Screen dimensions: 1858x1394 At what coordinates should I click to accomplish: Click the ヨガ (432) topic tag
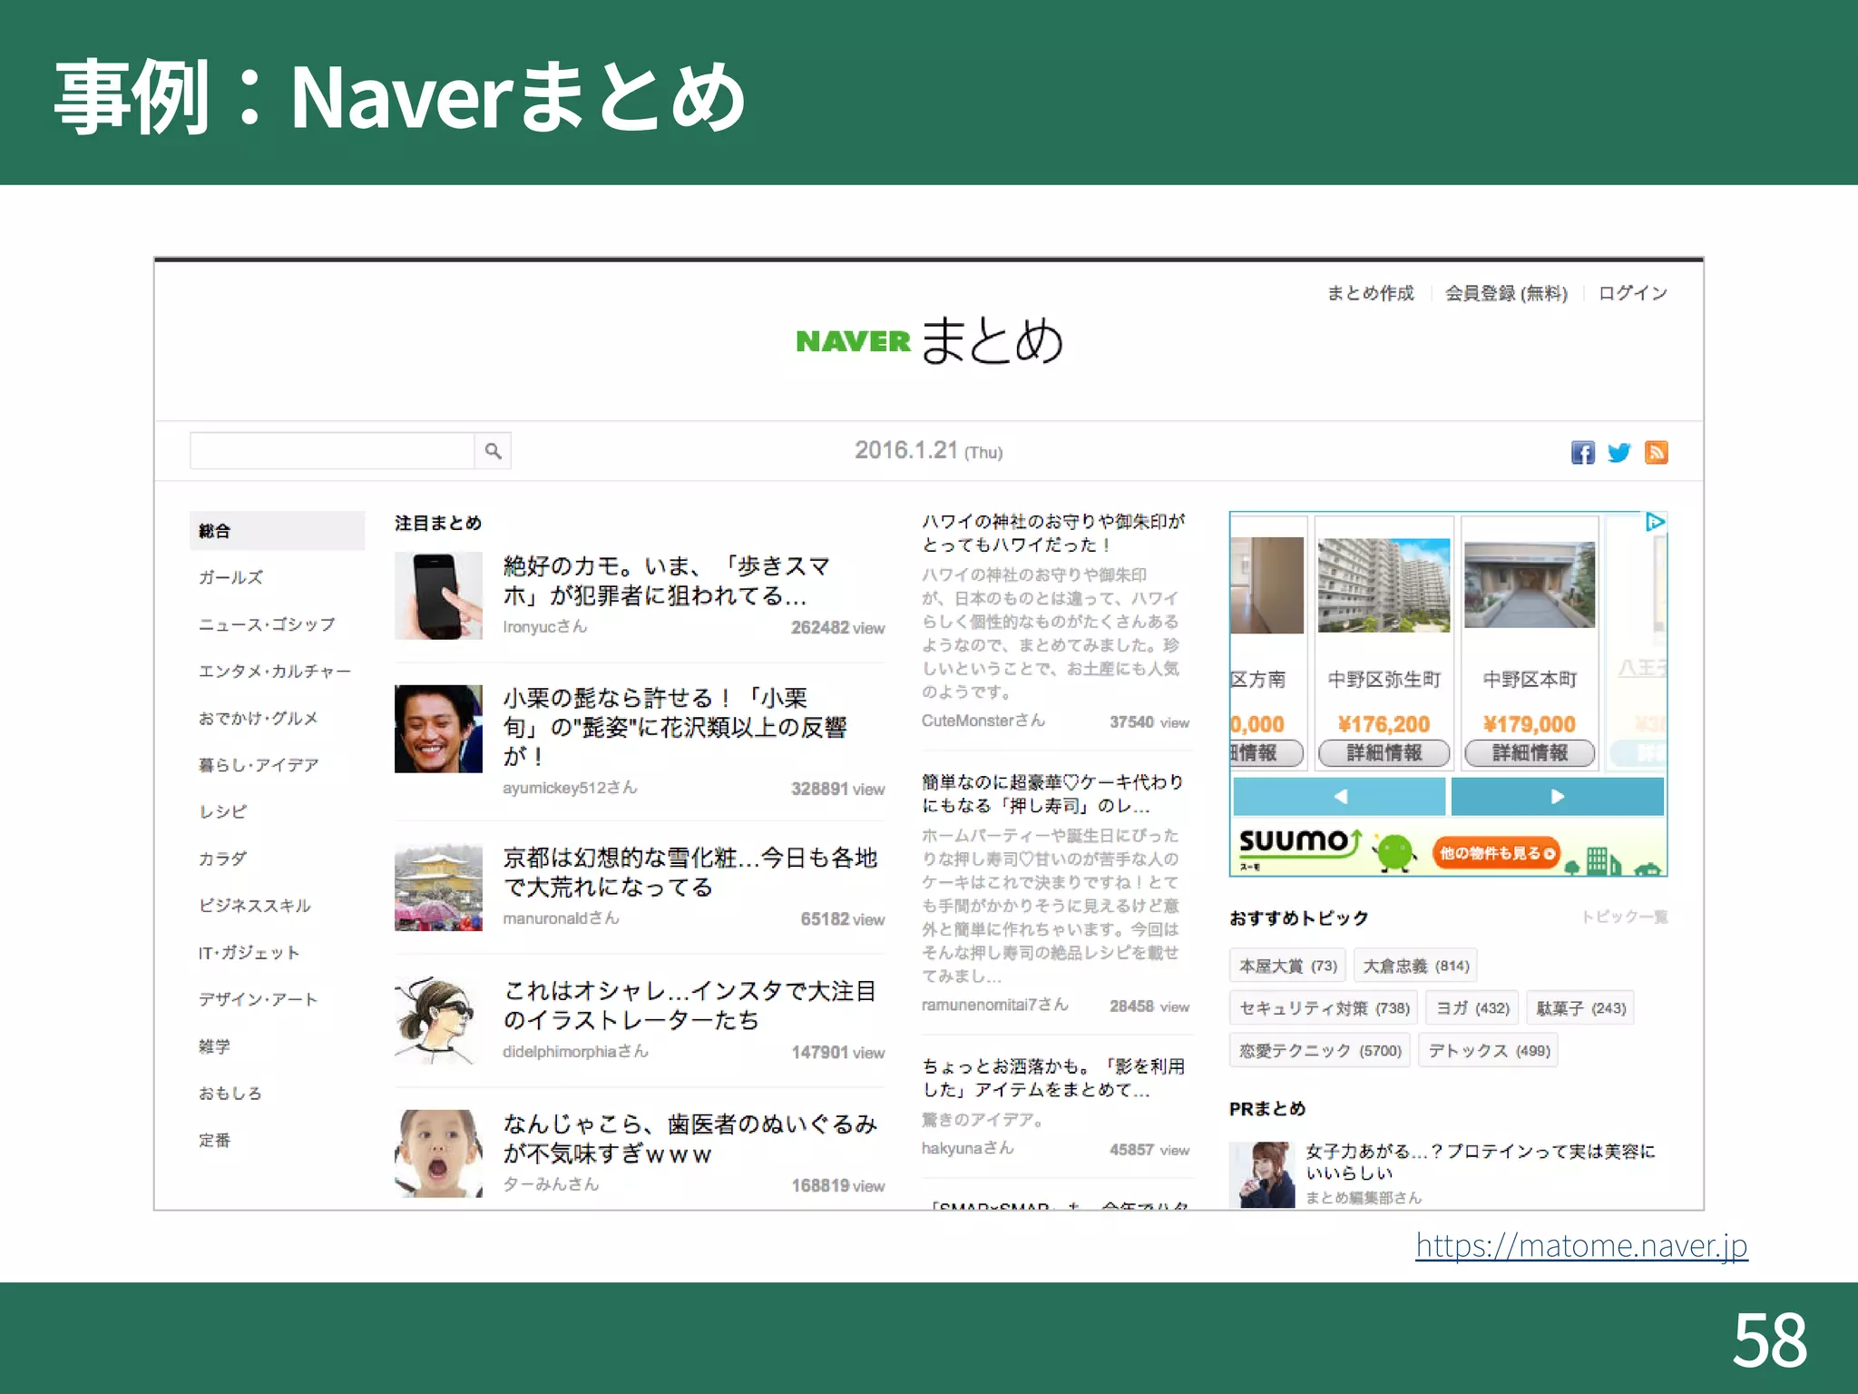(1472, 1008)
